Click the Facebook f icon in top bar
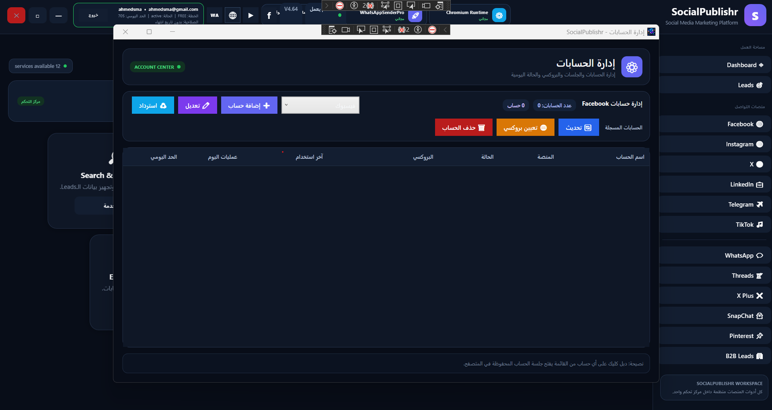This screenshot has width=772, height=410. (x=269, y=15)
